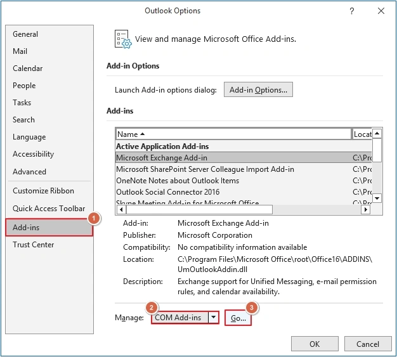
Task: Select the Add-ins category
Action: [x=49, y=228]
